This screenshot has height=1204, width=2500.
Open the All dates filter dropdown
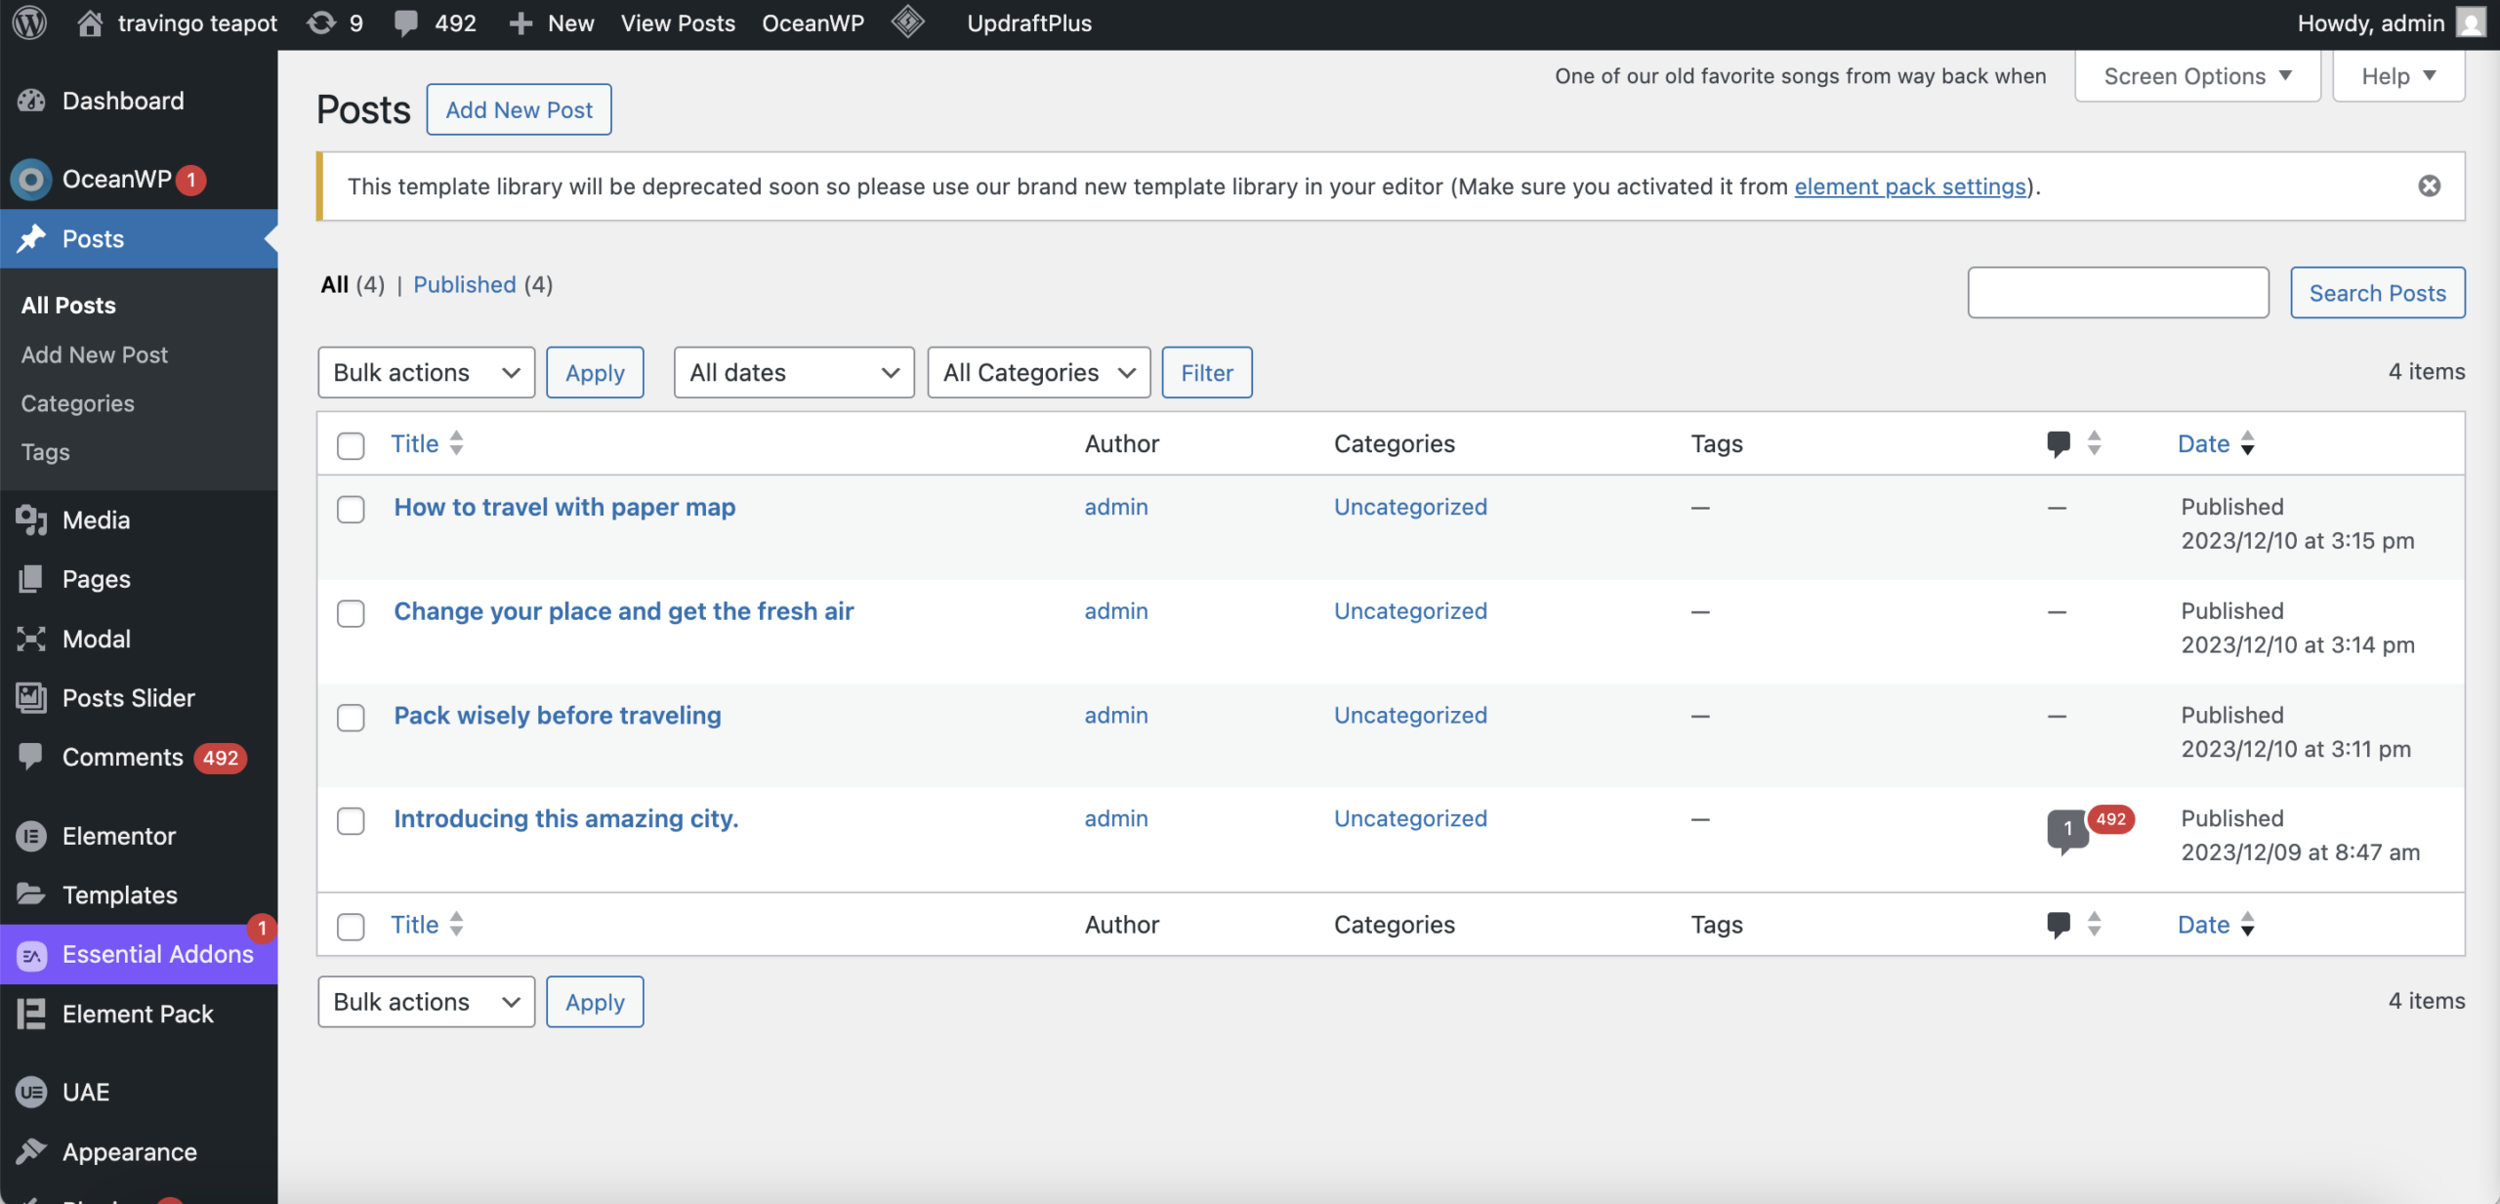tap(794, 372)
